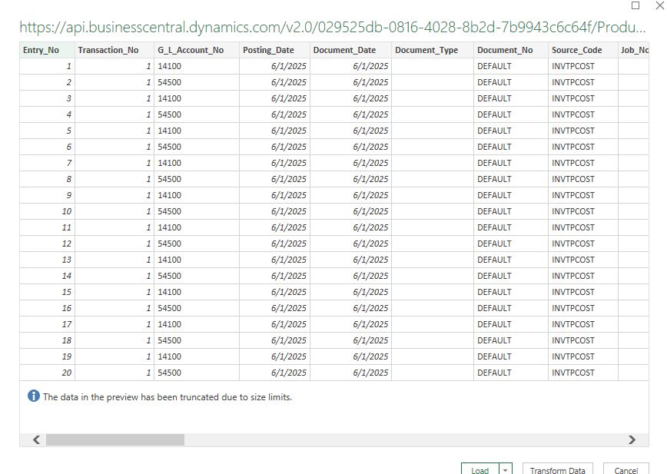Click the left scroll arrow
667x474 pixels.
tap(37, 440)
